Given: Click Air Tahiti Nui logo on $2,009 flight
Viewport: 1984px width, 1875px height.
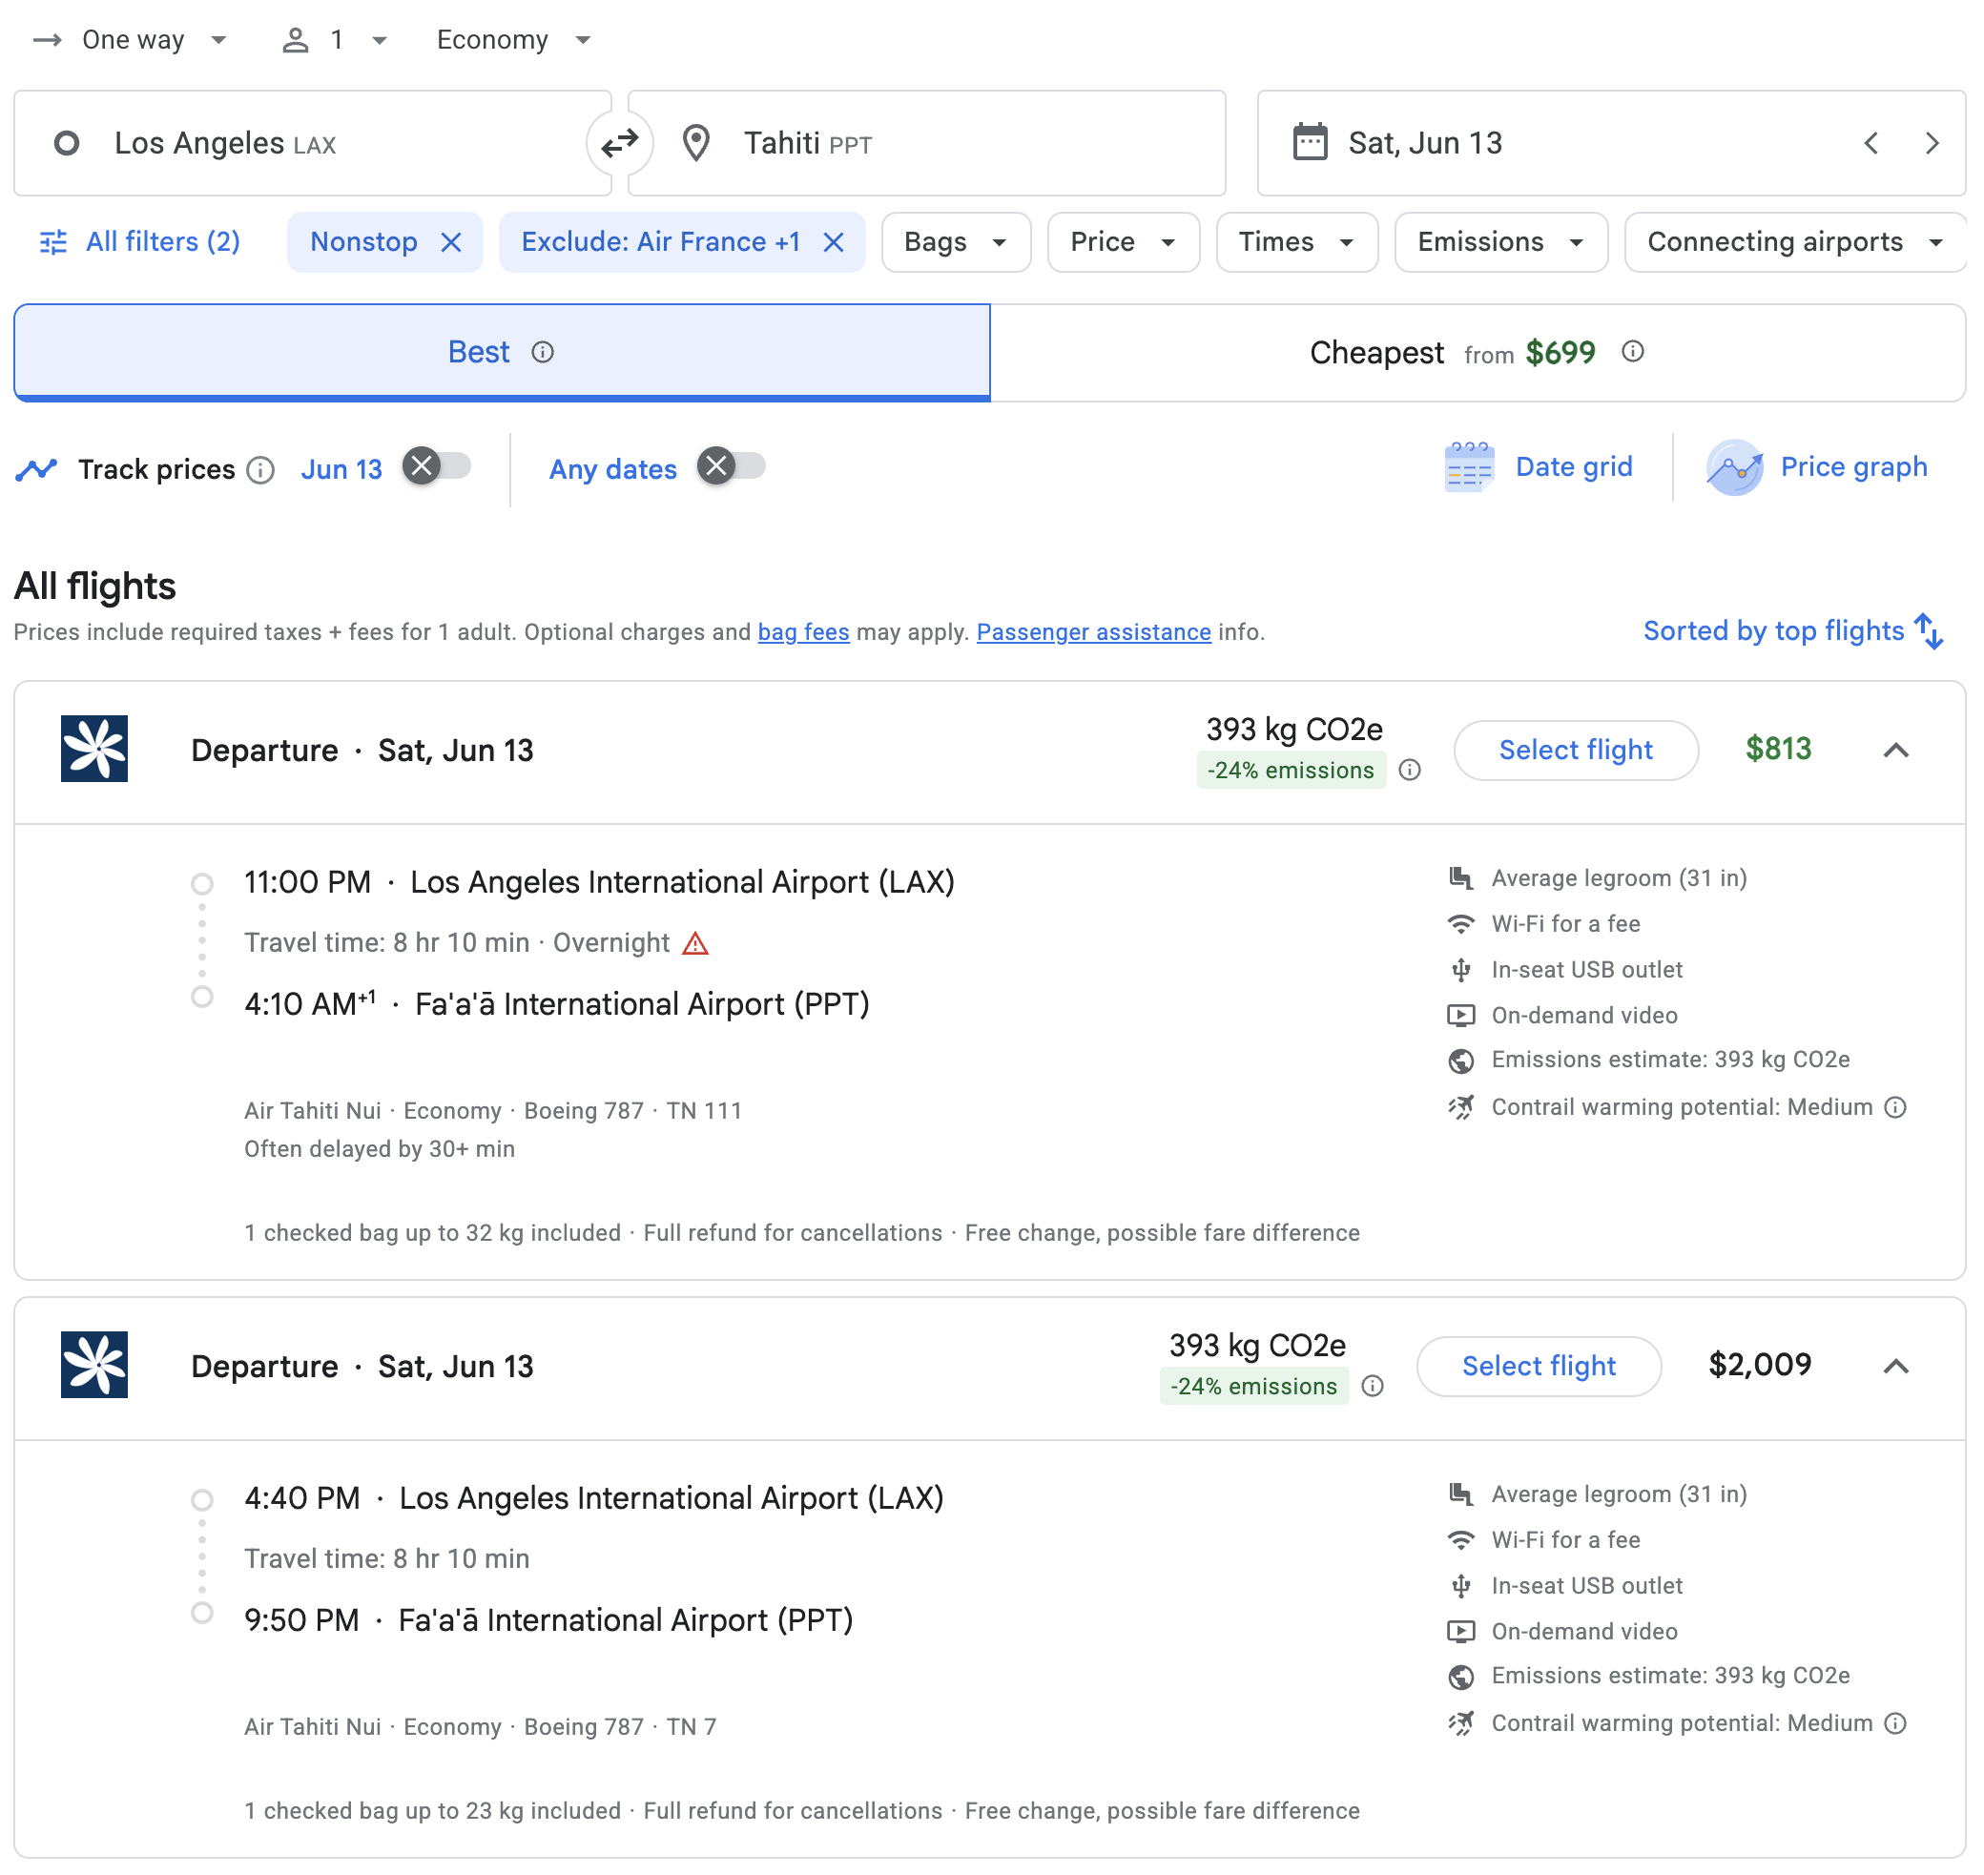Looking at the screenshot, I should click(x=93, y=1364).
